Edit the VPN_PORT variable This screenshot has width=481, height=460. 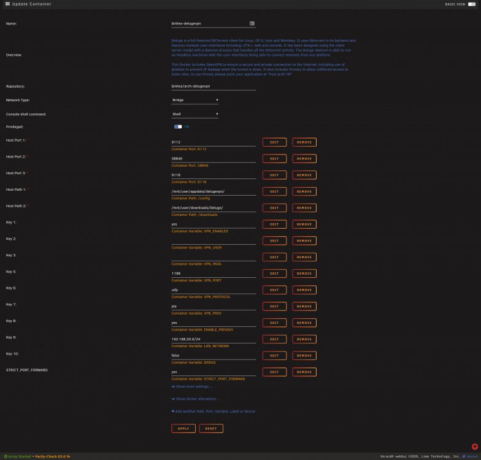(x=275, y=274)
